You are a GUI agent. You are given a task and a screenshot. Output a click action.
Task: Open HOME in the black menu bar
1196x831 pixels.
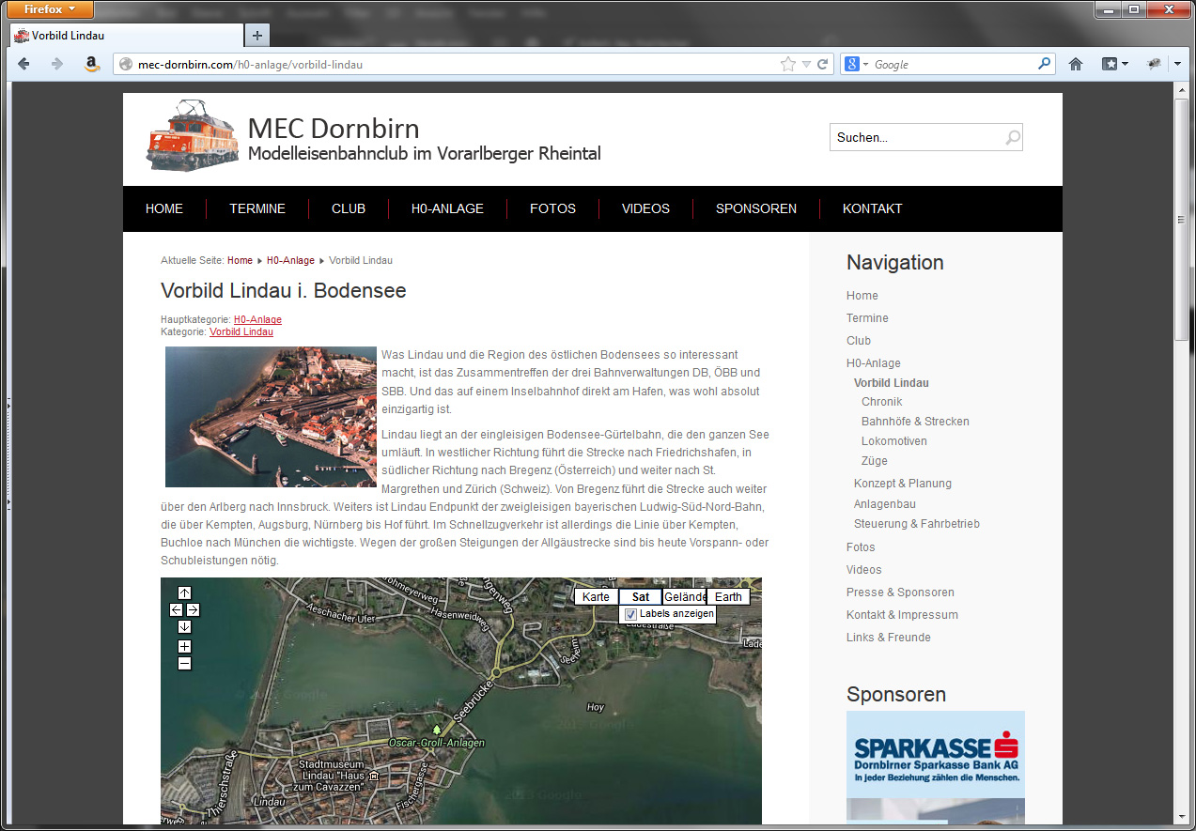[x=164, y=208]
